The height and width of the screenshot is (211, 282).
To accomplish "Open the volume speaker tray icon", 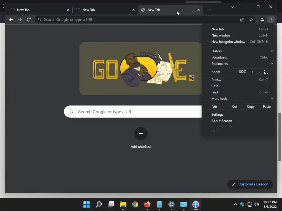I will tap(256, 204).
